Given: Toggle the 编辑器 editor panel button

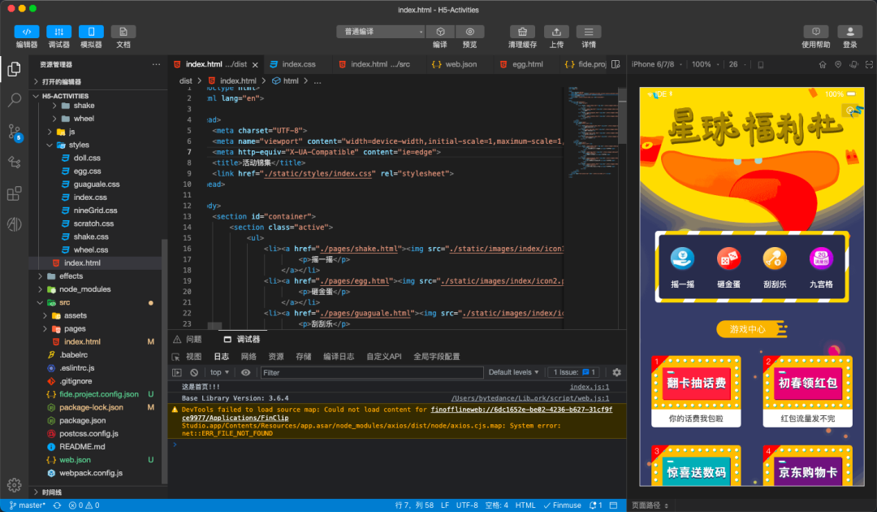Looking at the screenshot, I should (26, 32).
